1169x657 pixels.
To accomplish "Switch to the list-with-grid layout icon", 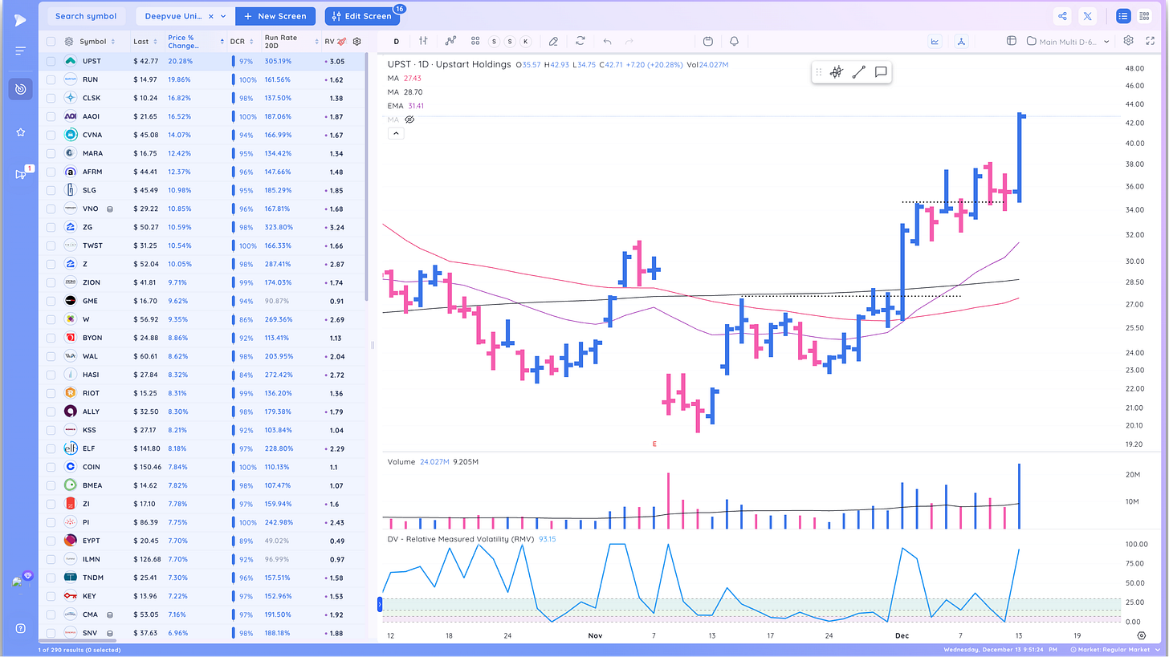I will coord(1144,16).
